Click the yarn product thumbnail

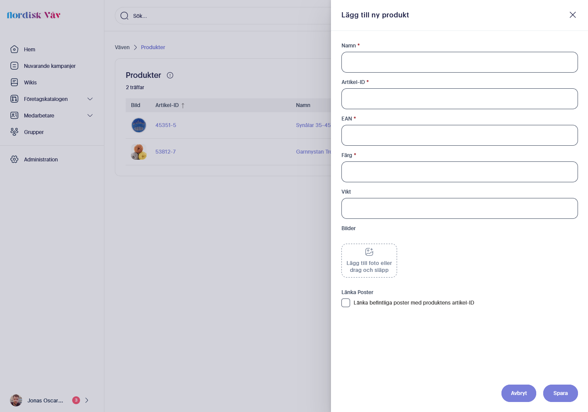pos(139,152)
